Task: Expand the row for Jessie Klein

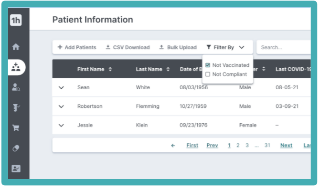Action: tap(61, 125)
